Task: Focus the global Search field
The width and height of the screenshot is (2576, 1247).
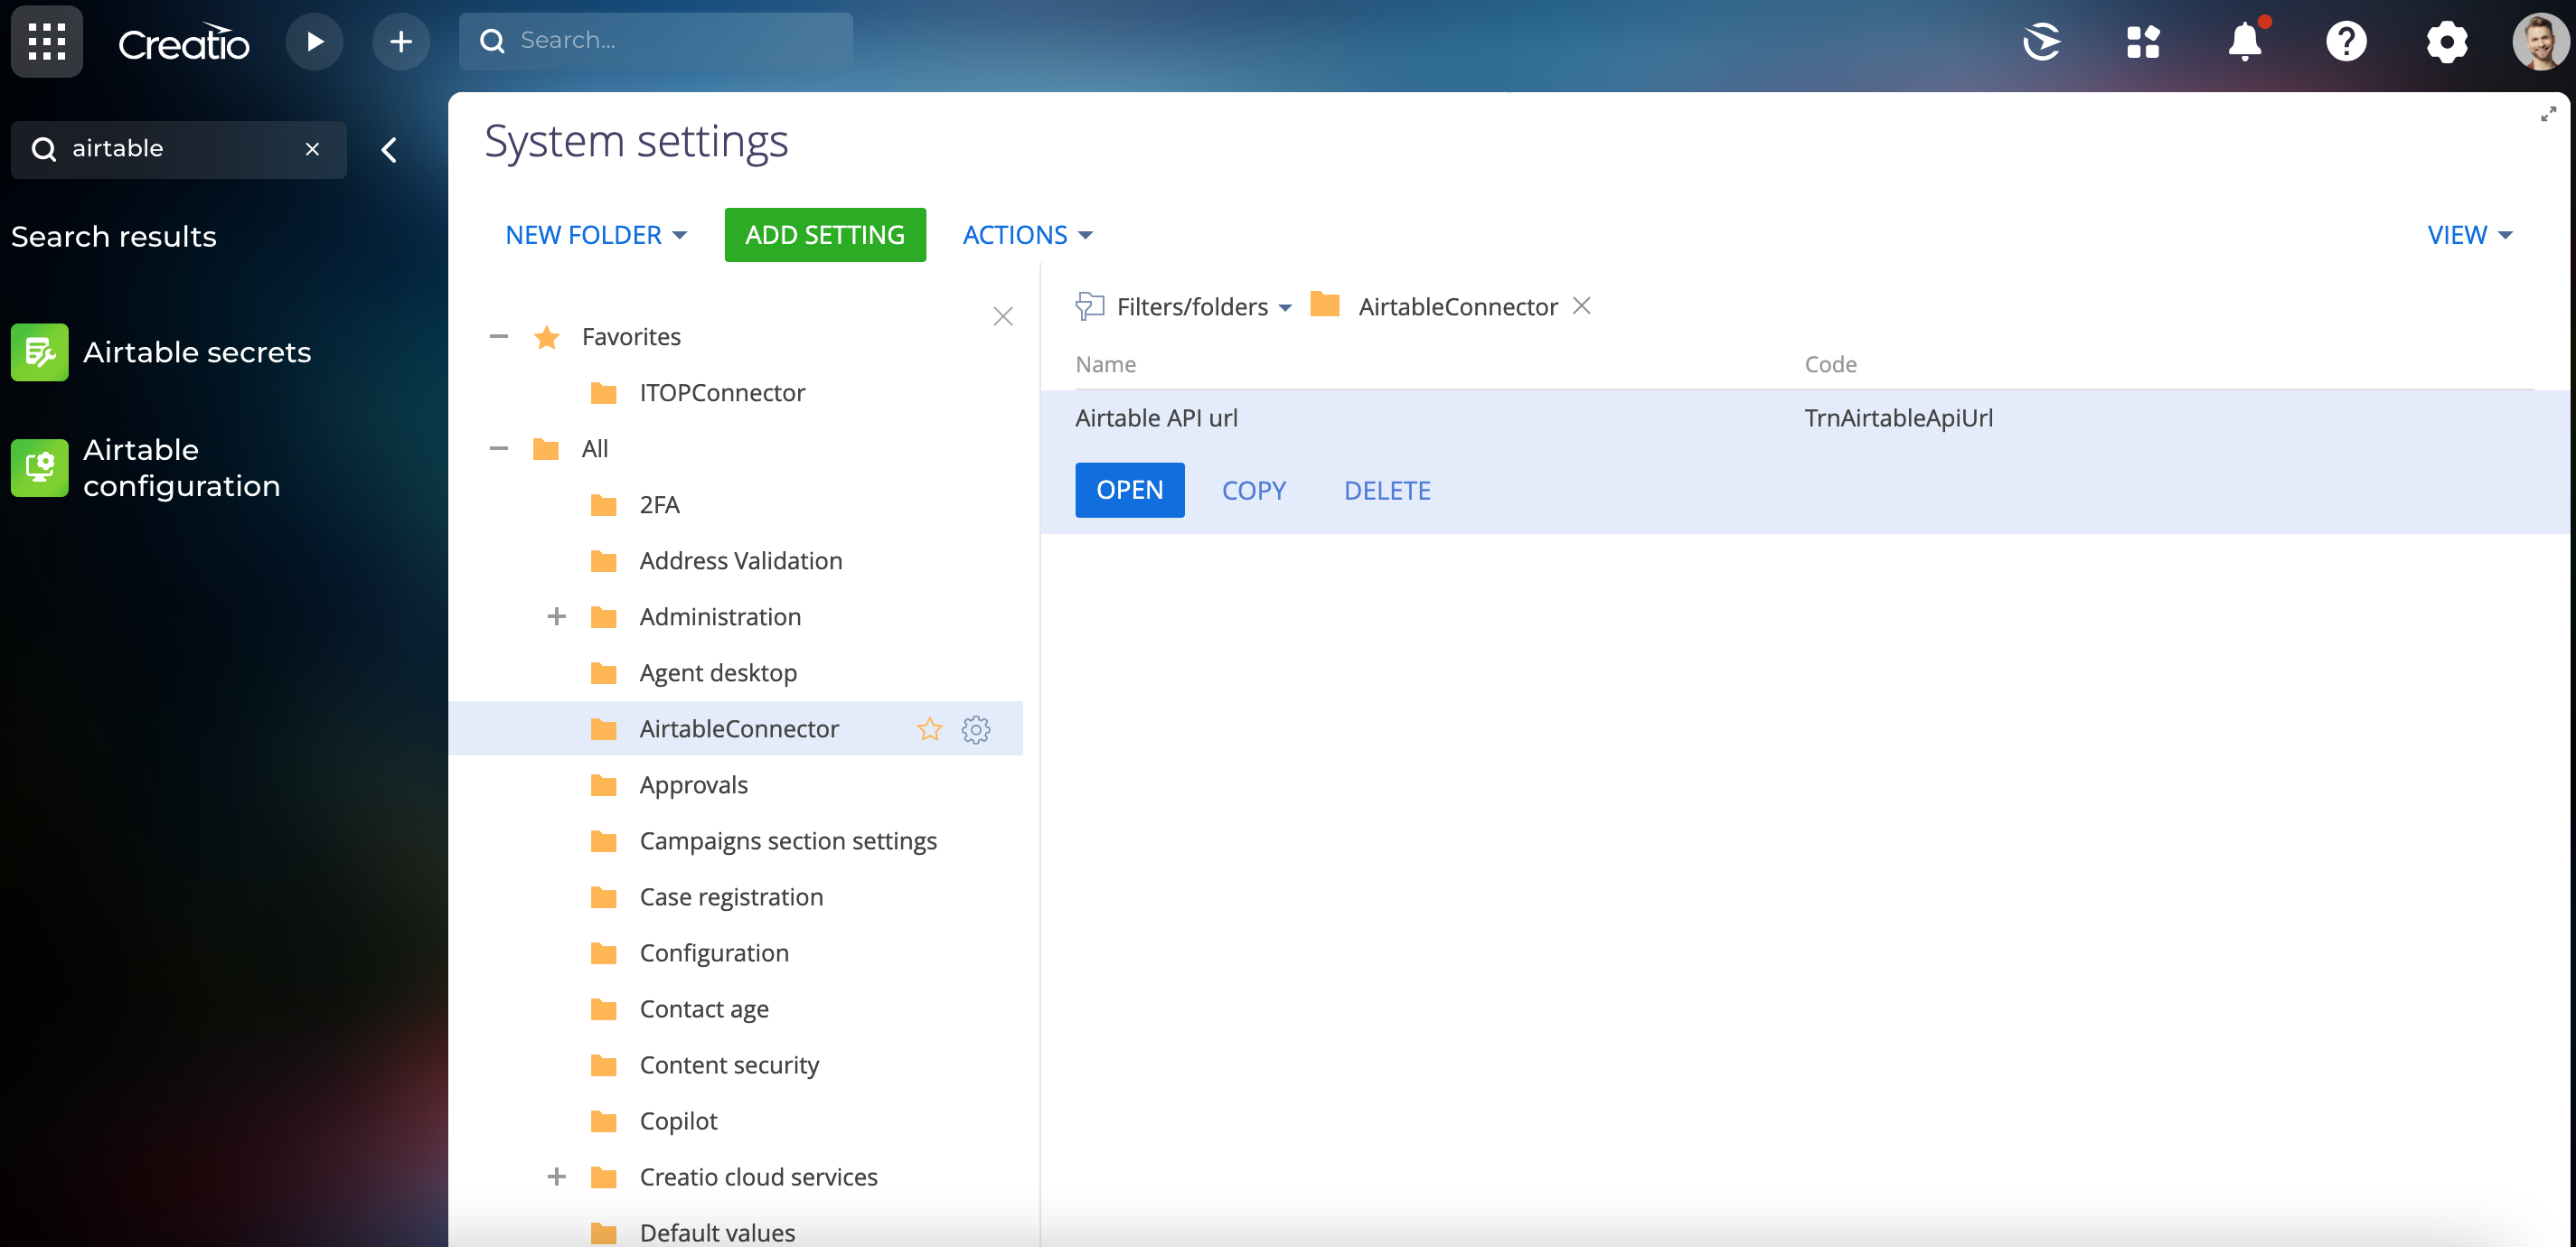Action: 656,41
